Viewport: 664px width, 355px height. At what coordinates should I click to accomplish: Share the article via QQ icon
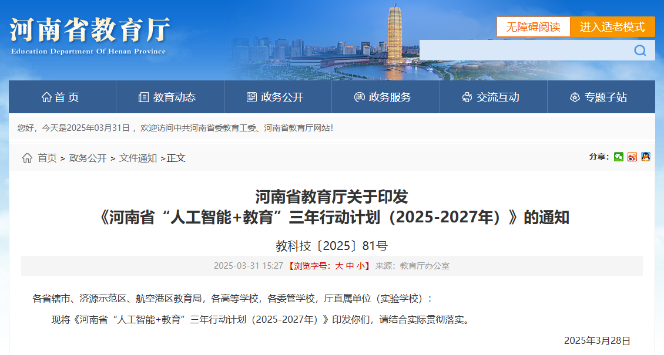coord(646,157)
